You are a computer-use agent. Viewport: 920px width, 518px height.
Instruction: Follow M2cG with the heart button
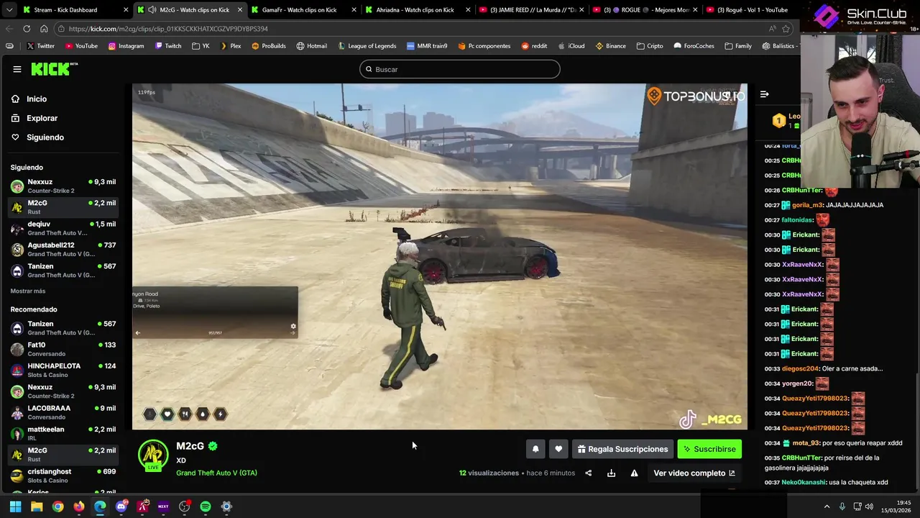[x=558, y=449]
